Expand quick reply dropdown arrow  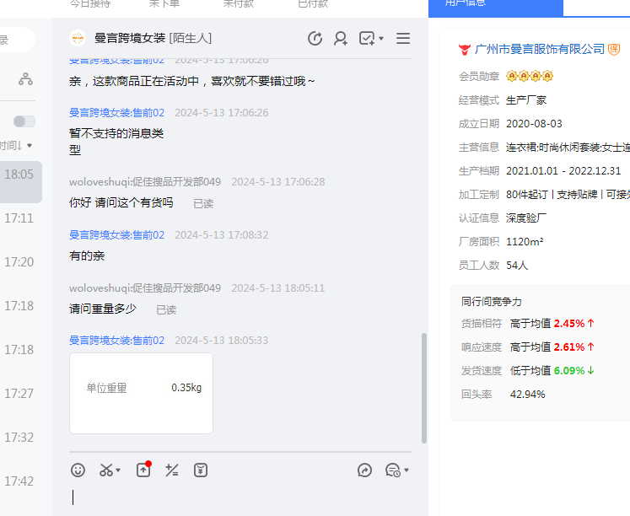point(407,470)
